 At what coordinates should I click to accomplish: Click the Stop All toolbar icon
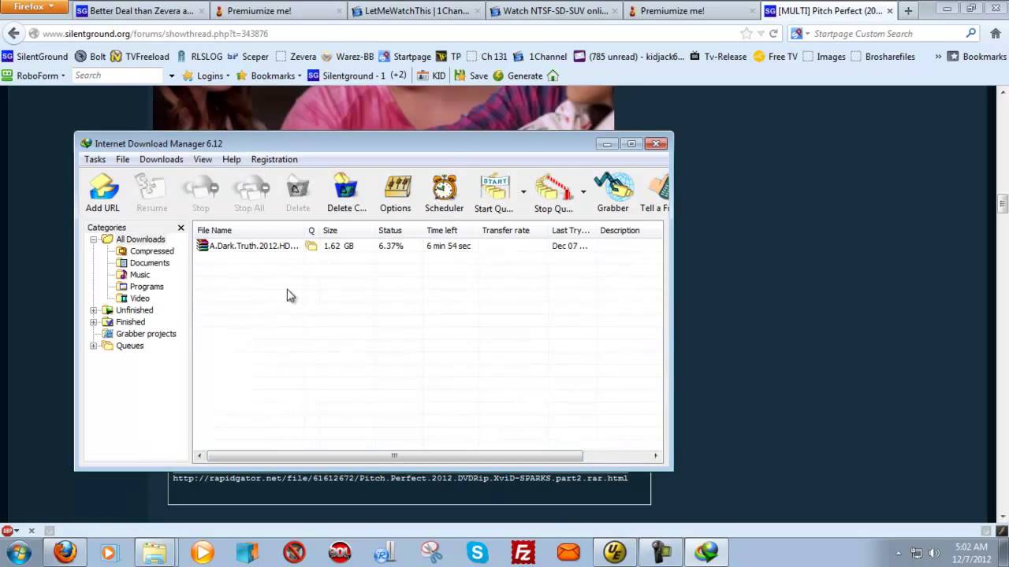(249, 193)
